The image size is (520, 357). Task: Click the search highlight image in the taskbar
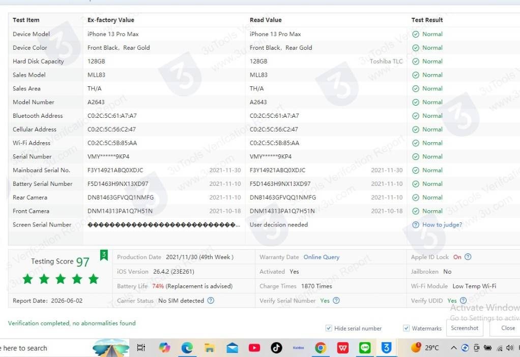coord(111,348)
